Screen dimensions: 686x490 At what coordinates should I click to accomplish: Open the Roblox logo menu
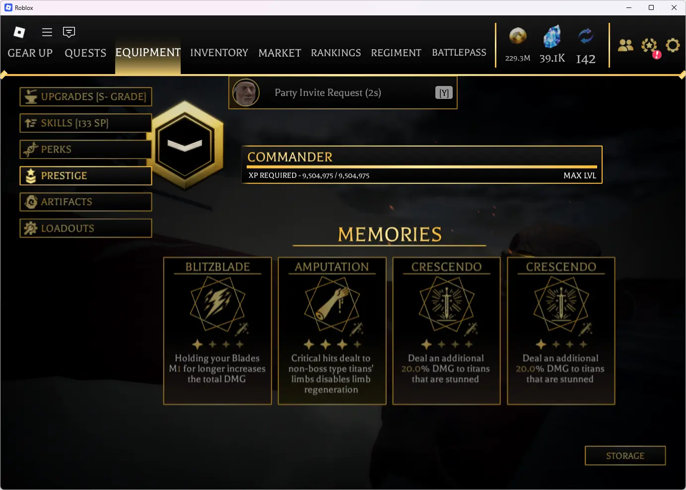pyautogui.click(x=19, y=32)
